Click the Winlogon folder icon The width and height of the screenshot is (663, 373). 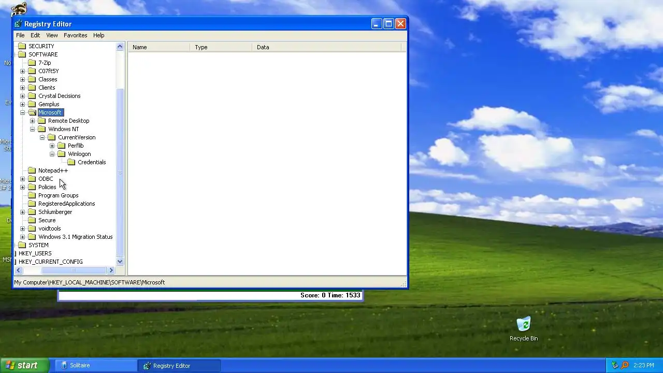61,154
